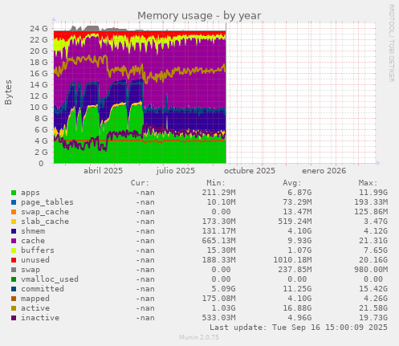Click the 'committed' legend label

pos(43,289)
